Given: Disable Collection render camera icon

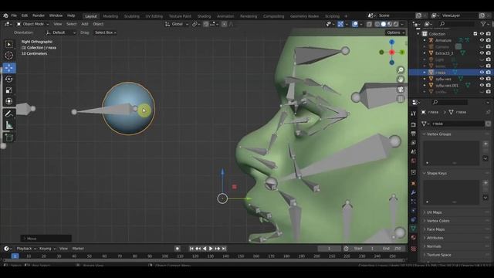Looking at the screenshot, I should coord(489,34).
